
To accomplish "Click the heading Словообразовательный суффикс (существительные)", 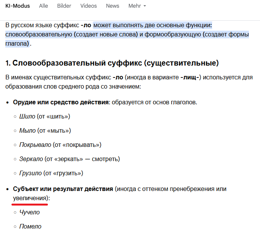I will pos(112,63).
